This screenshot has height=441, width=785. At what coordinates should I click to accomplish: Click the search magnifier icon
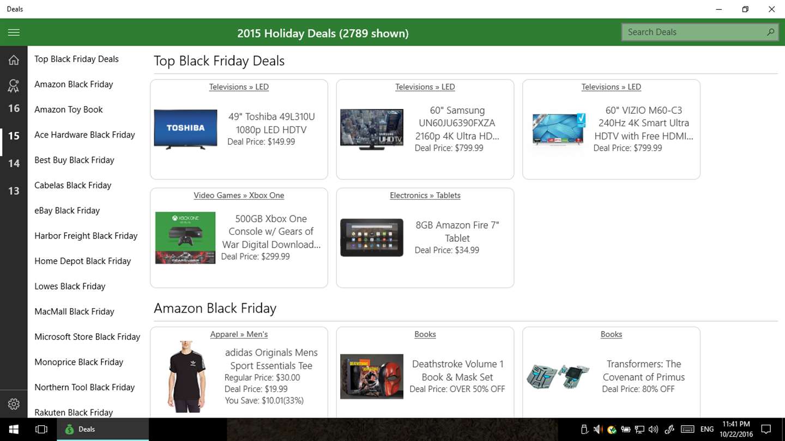pyautogui.click(x=770, y=32)
